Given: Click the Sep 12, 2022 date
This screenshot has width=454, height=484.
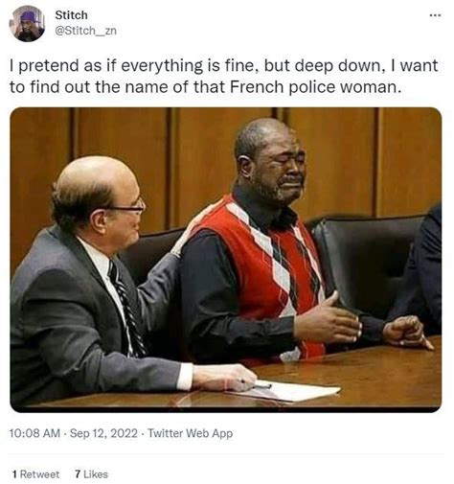Looking at the screenshot, I should coord(103,433).
